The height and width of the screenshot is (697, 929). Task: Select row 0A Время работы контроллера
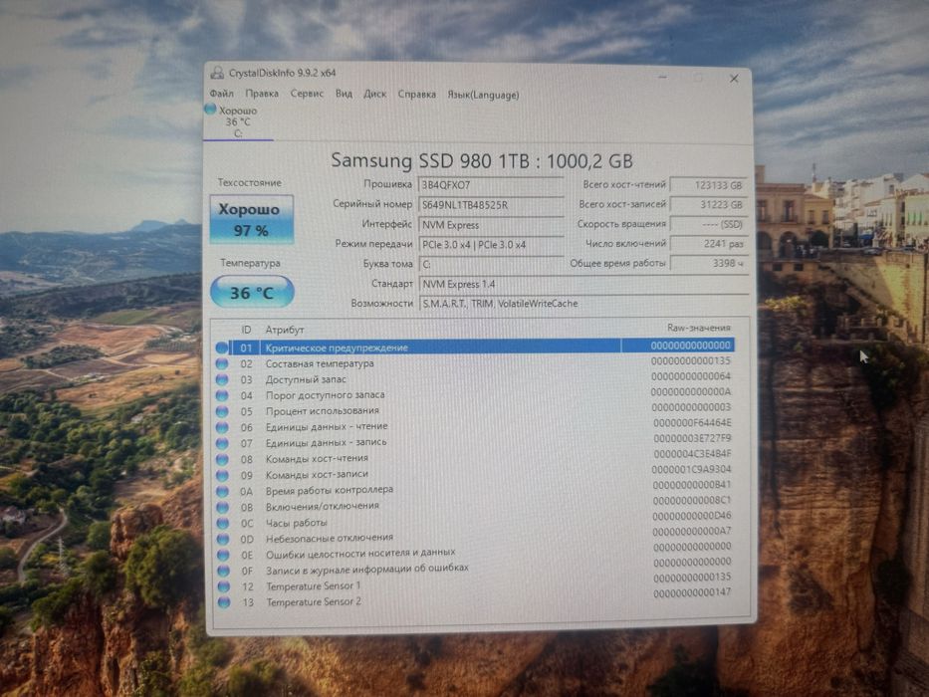click(x=474, y=490)
